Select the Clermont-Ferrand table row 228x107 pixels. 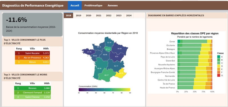pyautogui.click(x=32, y=92)
